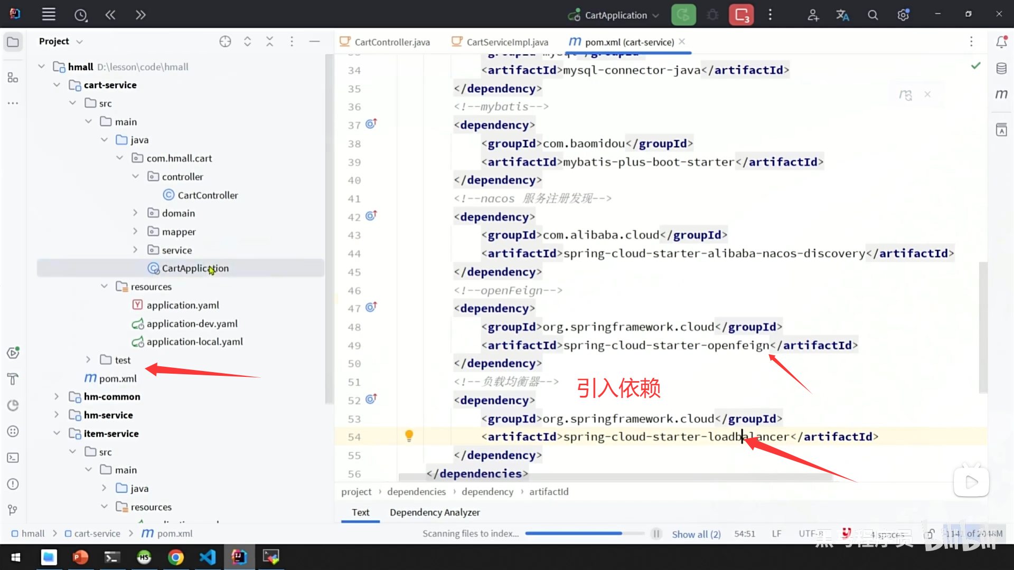The height and width of the screenshot is (570, 1014).
Task: Click the yellow intention light bulb
Action: (409, 435)
